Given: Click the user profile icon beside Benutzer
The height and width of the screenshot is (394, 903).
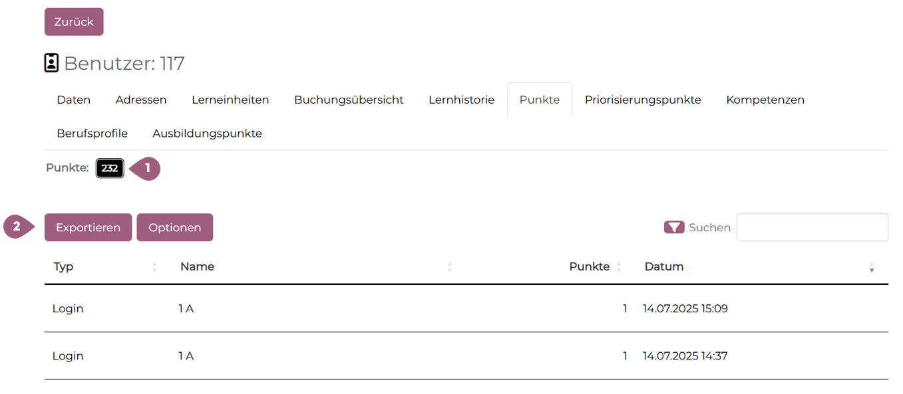Looking at the screenshot, I should pyautogui.click(x=51, y=63).
